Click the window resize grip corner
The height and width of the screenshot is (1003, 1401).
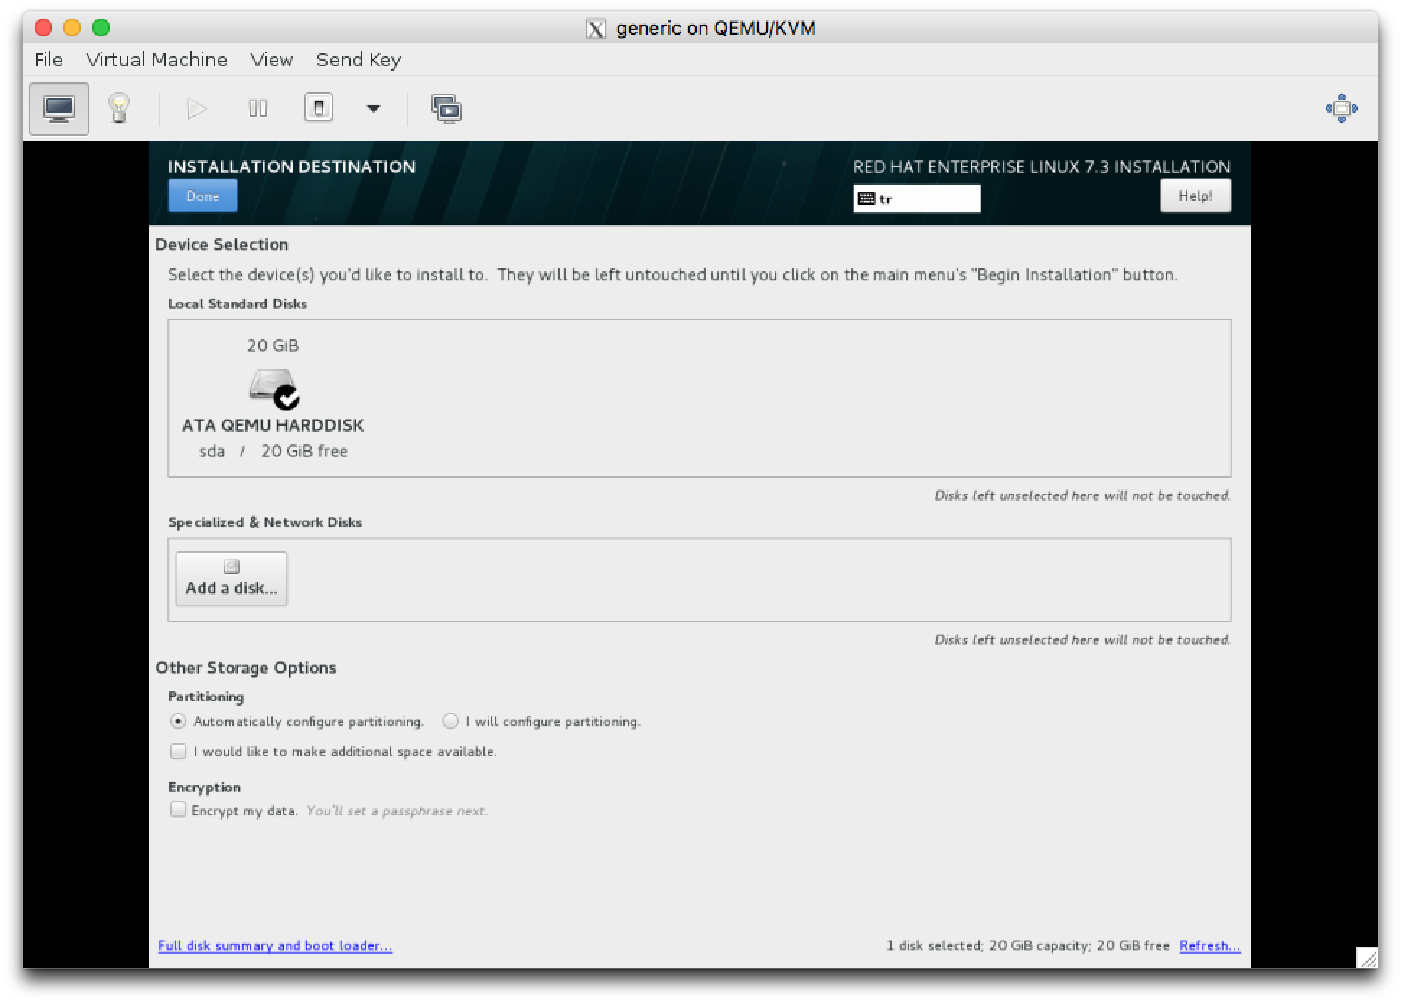(x=1367, y=958)
